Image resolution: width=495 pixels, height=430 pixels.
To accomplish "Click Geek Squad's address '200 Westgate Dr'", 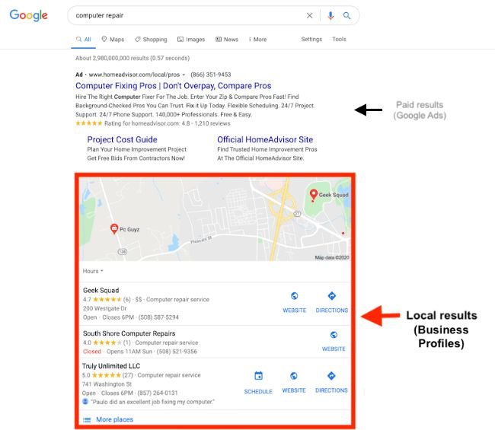I will coord(104,308).
